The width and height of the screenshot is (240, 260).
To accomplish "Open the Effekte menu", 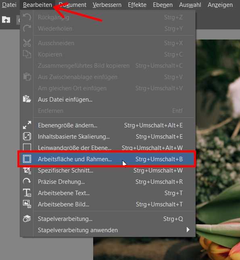I will (137, 5).
